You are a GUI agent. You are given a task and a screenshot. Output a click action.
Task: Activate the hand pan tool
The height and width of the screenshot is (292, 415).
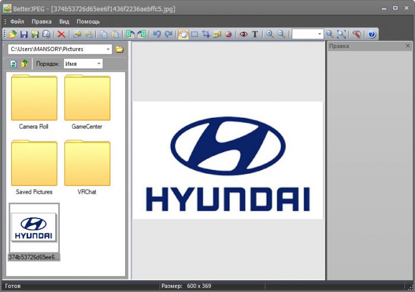point(183,34)
